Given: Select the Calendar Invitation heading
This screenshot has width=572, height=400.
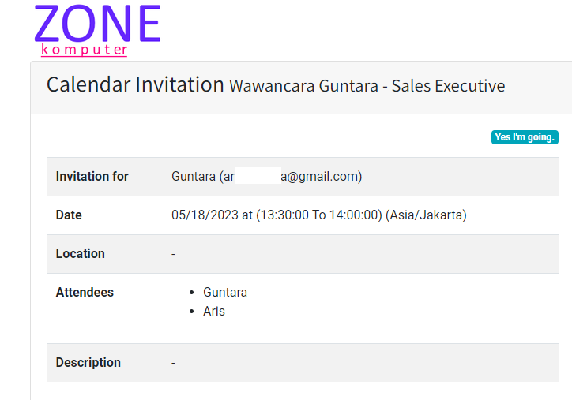Looking at the screenshot, I should (x=135, y=84).
